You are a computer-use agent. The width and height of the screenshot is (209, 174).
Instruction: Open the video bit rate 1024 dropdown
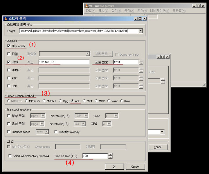(x=86, y=116)
